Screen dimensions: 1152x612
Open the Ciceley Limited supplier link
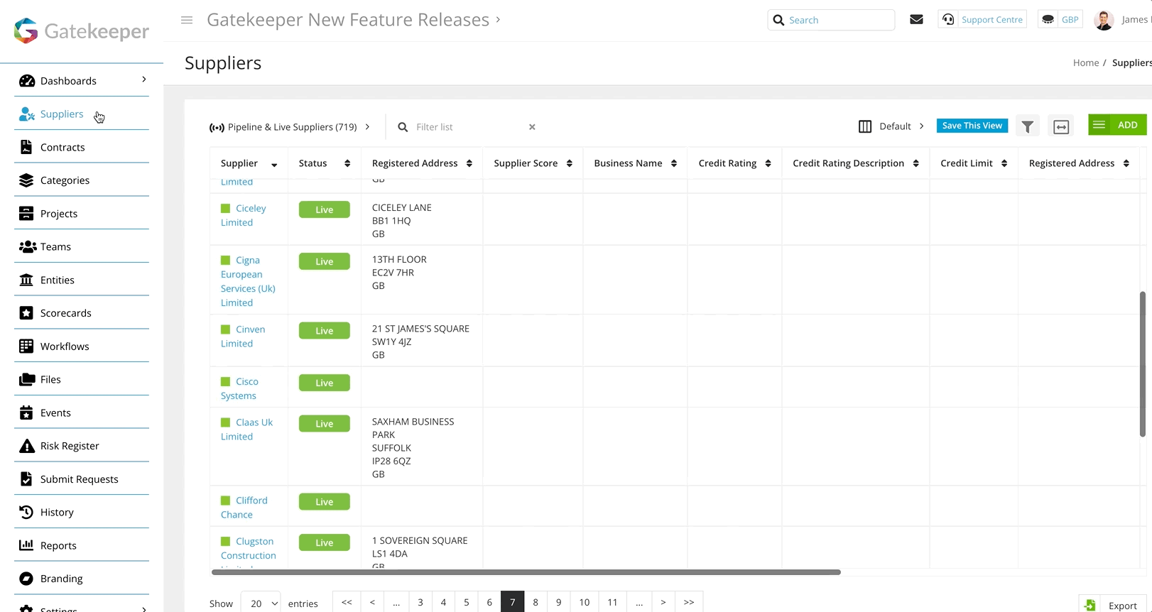(x=244, y=215)
